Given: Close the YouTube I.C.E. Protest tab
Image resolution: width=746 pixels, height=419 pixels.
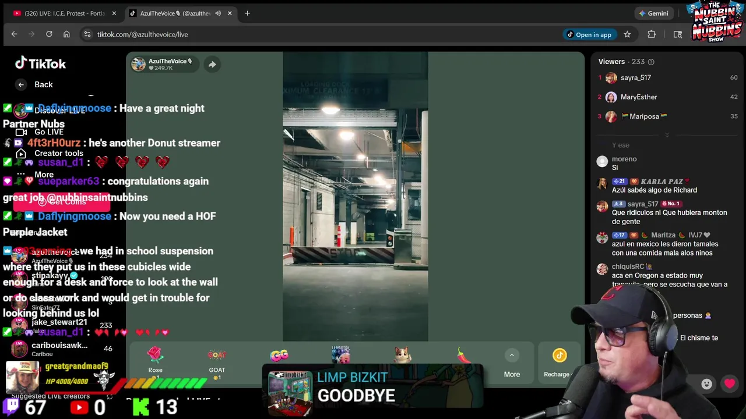Looking at the screenshot, I should point(114,13).
